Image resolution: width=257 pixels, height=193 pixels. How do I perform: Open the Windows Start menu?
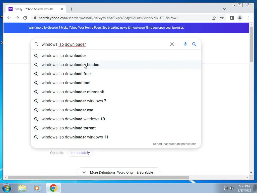click(7, 188)
